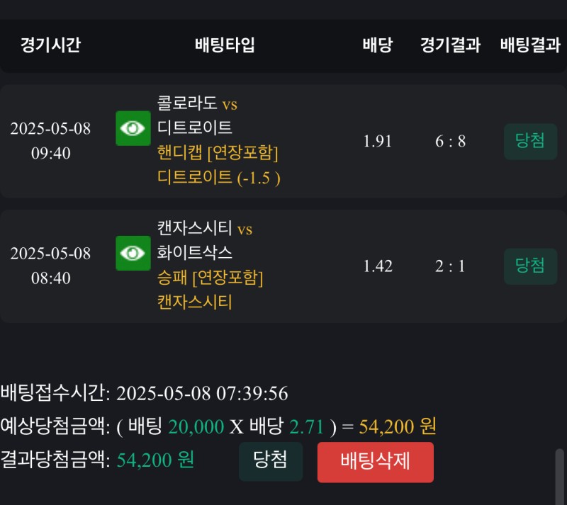
Task: Select the 경기시간 column header
Action: 50,45
